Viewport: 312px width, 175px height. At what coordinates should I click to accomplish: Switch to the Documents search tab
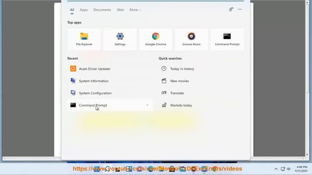point(102,10)
